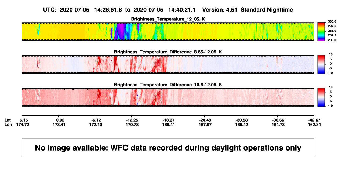Click the 12.05 brightness temperature image strip
Image resolution: width=349 pixels, height=179 pixels.
168,32
